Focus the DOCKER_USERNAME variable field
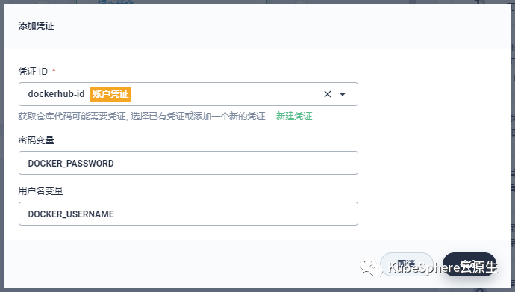This screenshot has height=292, width=515. point(188,214)
